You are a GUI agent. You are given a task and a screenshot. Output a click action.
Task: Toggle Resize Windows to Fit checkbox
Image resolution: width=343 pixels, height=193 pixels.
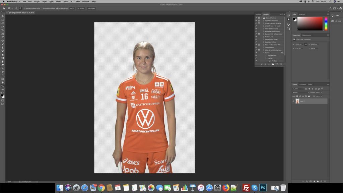click(24, 8)
